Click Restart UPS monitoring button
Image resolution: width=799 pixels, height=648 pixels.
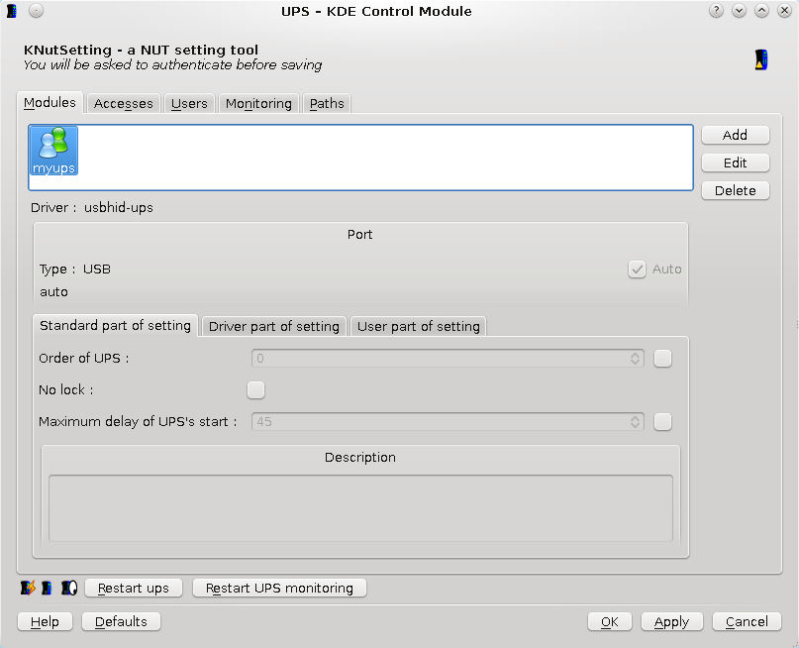(x=279, y=588)
